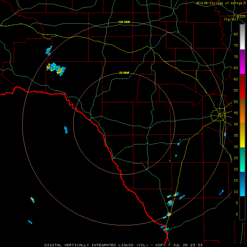This screenshot has height=247, width=247.
Task: Click the 10 value on the VIL scale
Action: point(236,192)
